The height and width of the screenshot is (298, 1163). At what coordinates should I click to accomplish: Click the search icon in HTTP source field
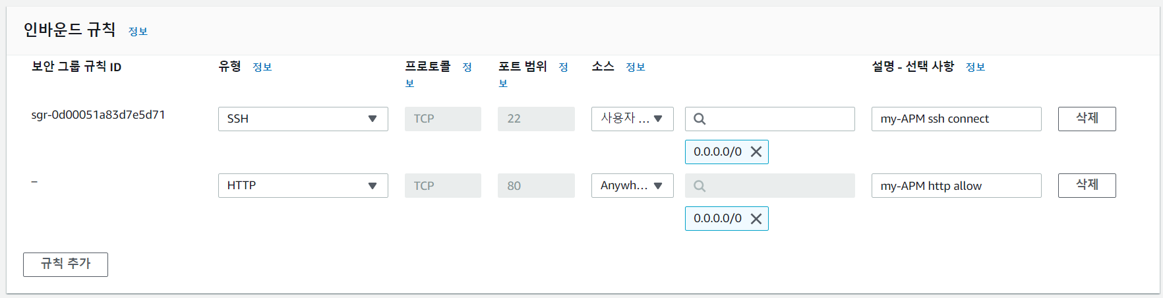click(x=700, y=186)
